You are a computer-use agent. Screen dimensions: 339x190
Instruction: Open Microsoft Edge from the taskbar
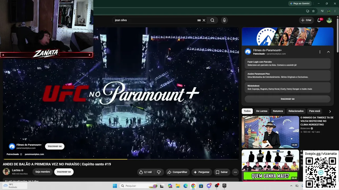click(185, 186)
